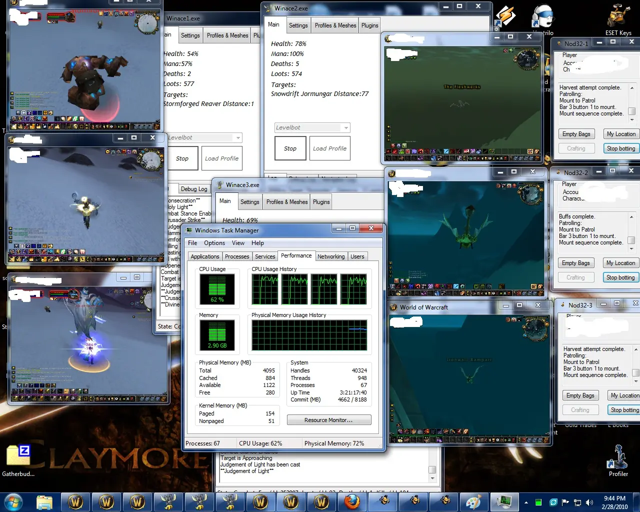
Task: Open Plugins tab in Winace2.exe
Action: (370, 25)
